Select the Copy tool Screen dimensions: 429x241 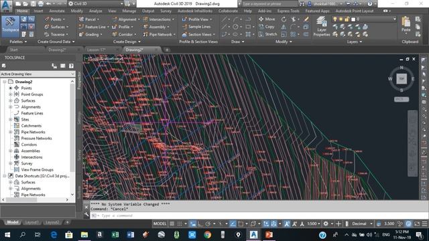pyautogui.click(x=267, y=27)
